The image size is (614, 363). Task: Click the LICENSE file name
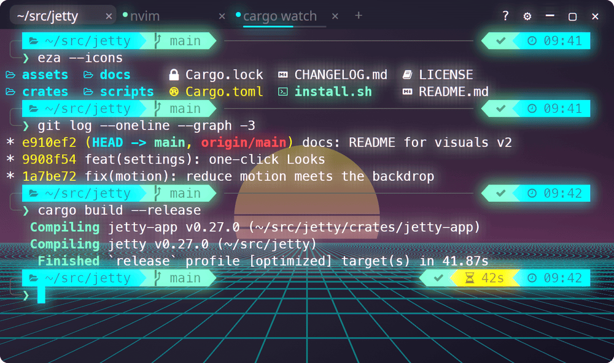pyautogui.click(x=446, y=75)
